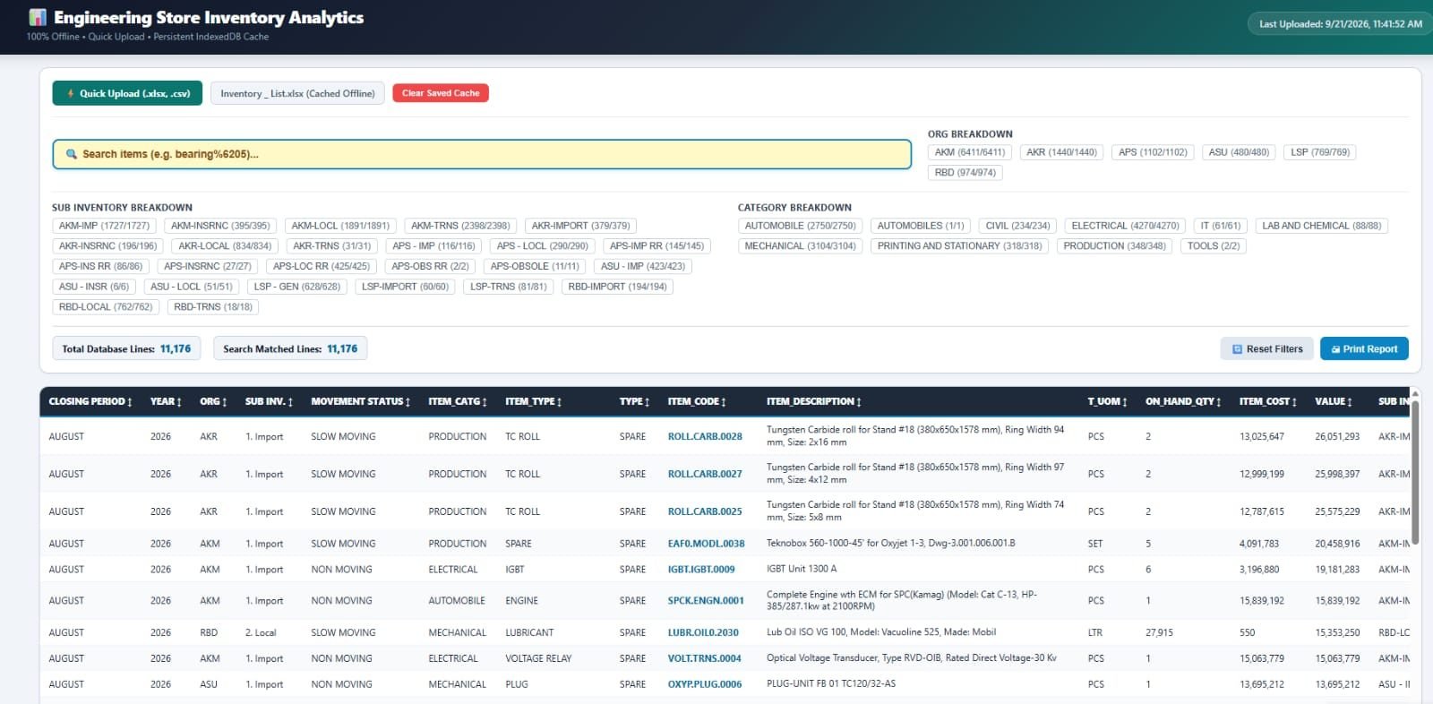The height and width of the screenshot is (704, 1433).
Task: Open item code OXYP.PLUG.0006
Action: point(705,684)
